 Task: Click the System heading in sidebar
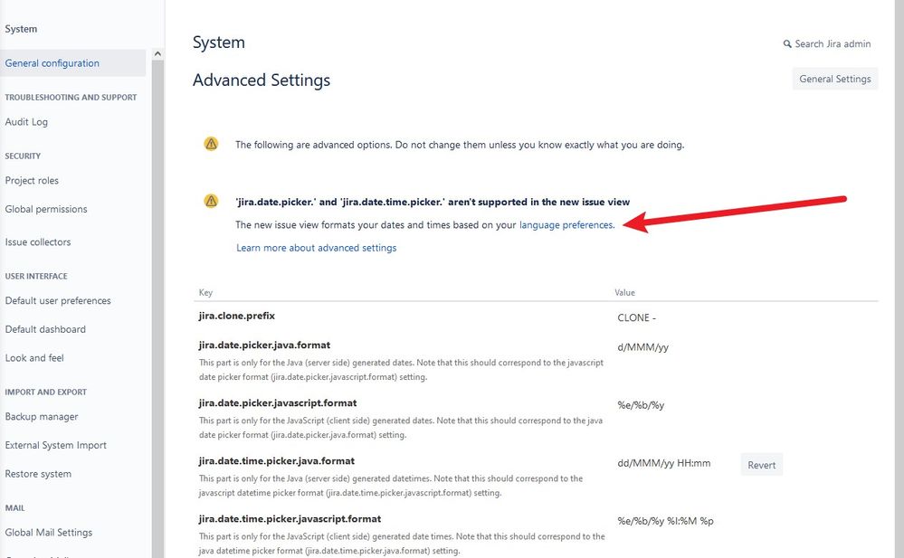click(x=21, y=29)
